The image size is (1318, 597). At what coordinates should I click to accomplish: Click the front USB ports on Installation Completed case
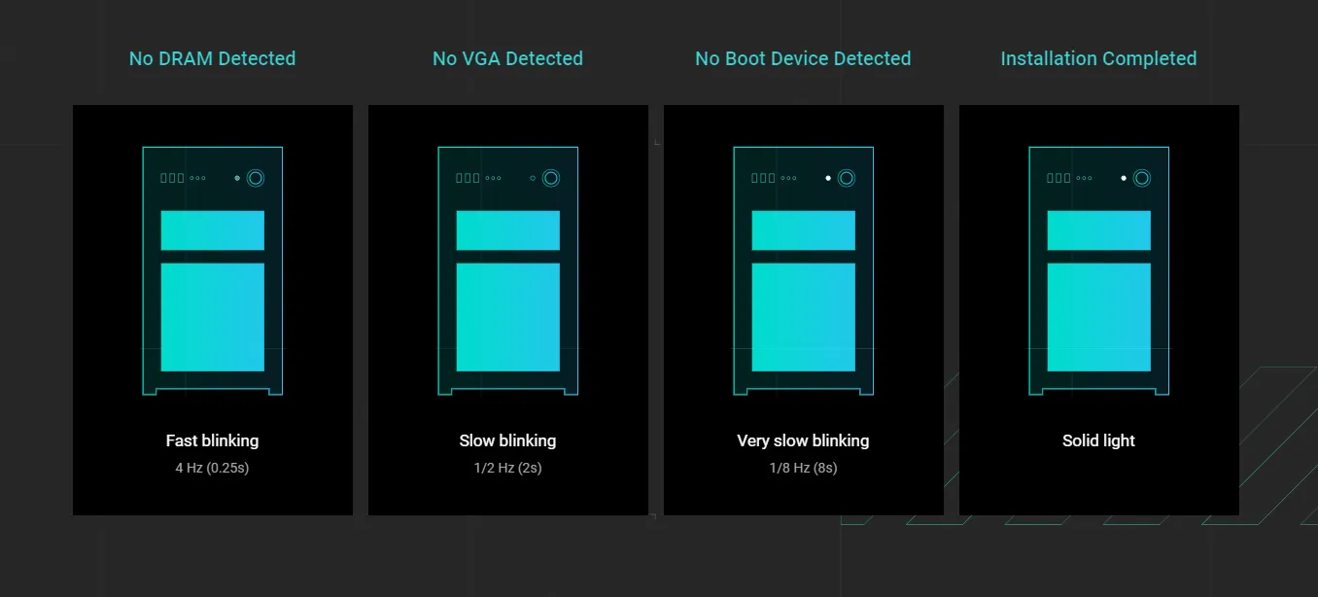click(1058, 178)
